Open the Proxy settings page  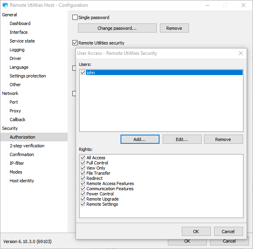(15, 111)
